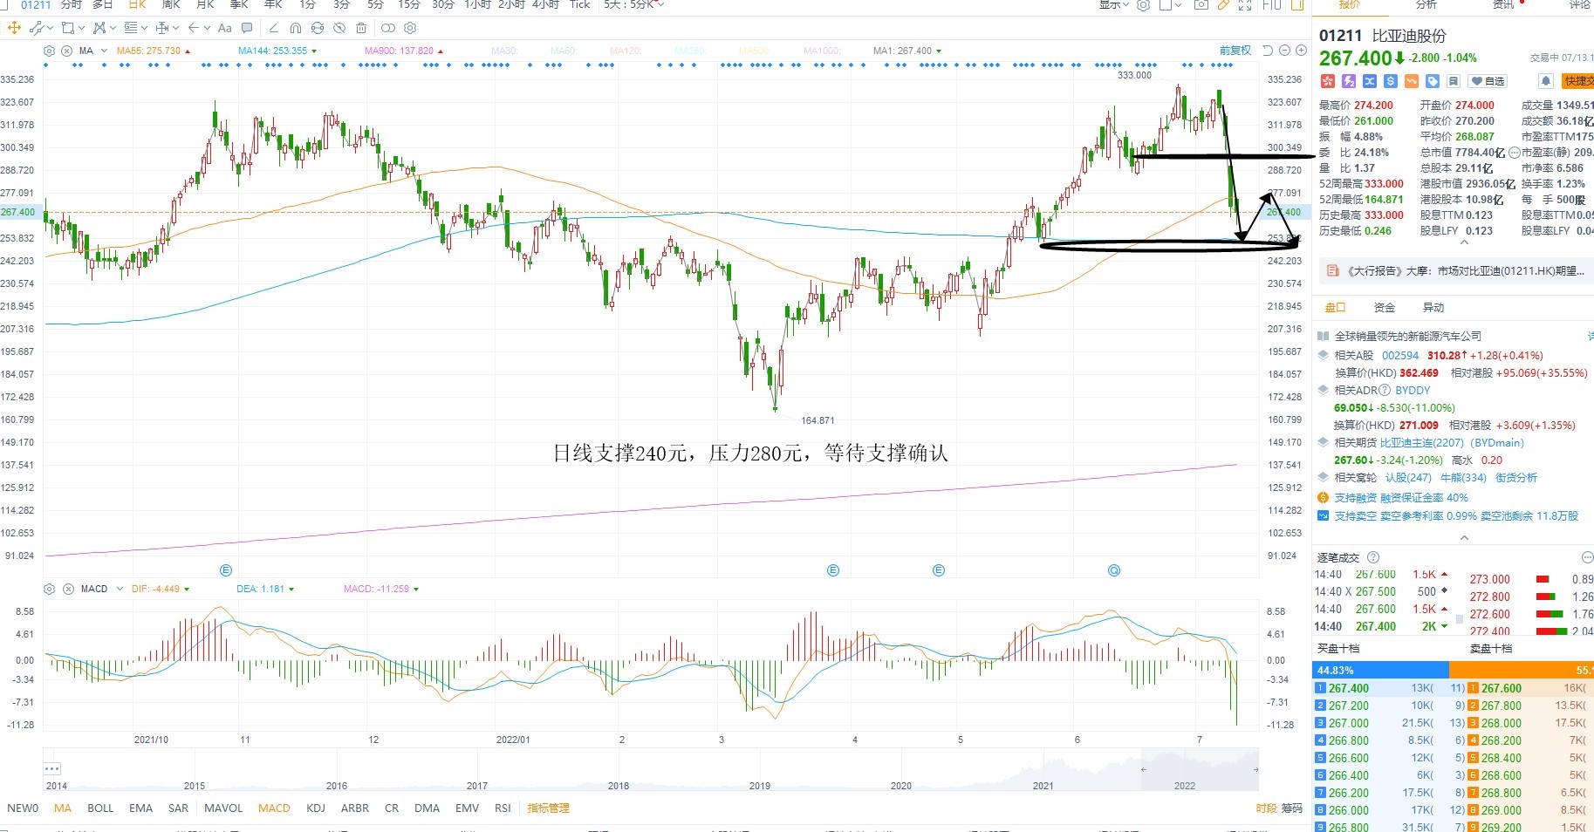Remove the MA indicator with X icon
The image size is (1594, 832).
(x=68, y=51)
